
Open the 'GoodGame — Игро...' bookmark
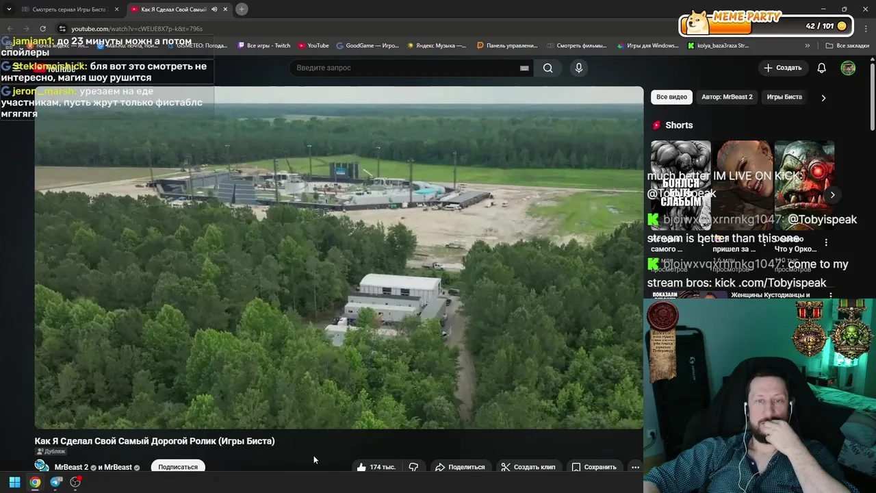point(367,46)
